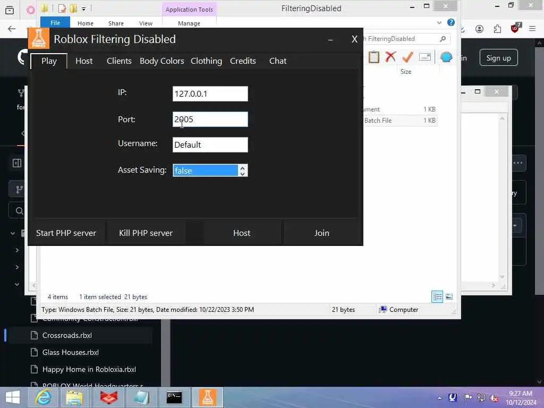This screenshot has height=408, width=544.
Task: Open the Chat tab
Action: 277,61
